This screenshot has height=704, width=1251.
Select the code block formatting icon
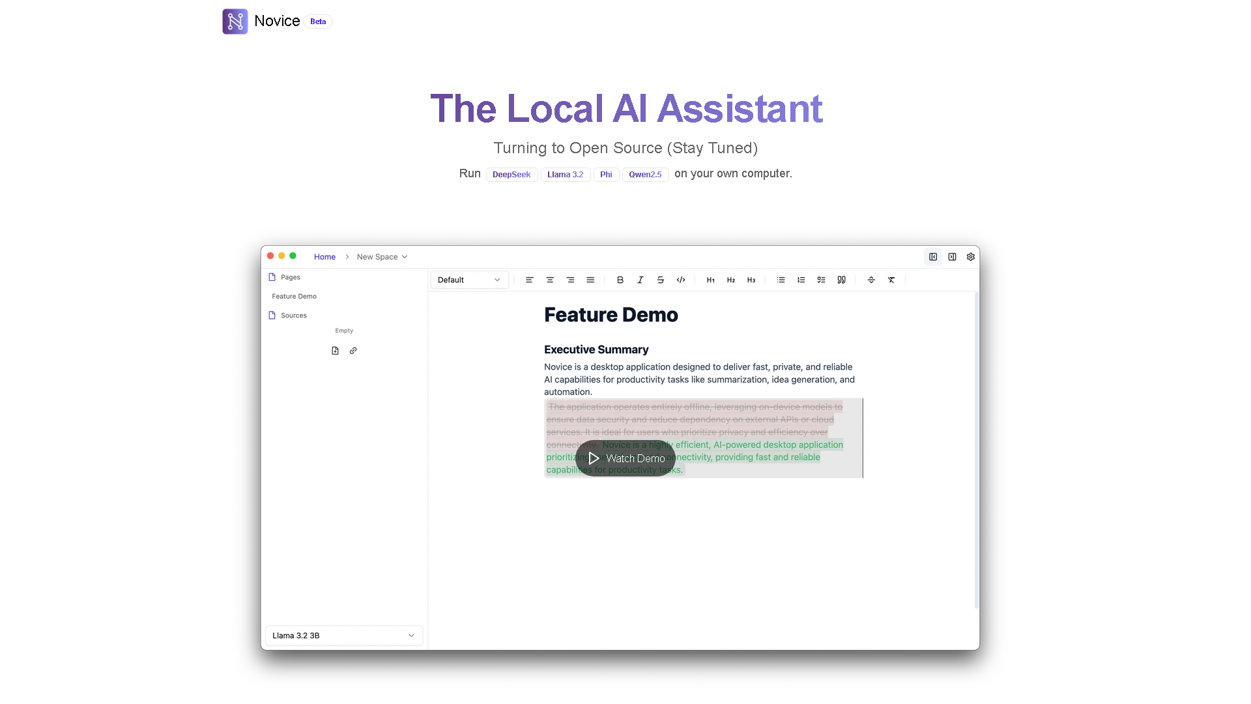click(x=681, y=280)
